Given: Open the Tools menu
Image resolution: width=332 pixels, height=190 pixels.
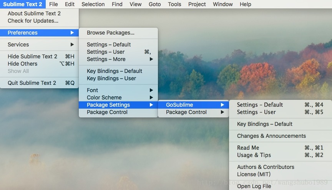Looking at the screenshot, I should [x=174, y=4].
